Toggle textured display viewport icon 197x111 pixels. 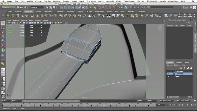[x=53, y=23]
